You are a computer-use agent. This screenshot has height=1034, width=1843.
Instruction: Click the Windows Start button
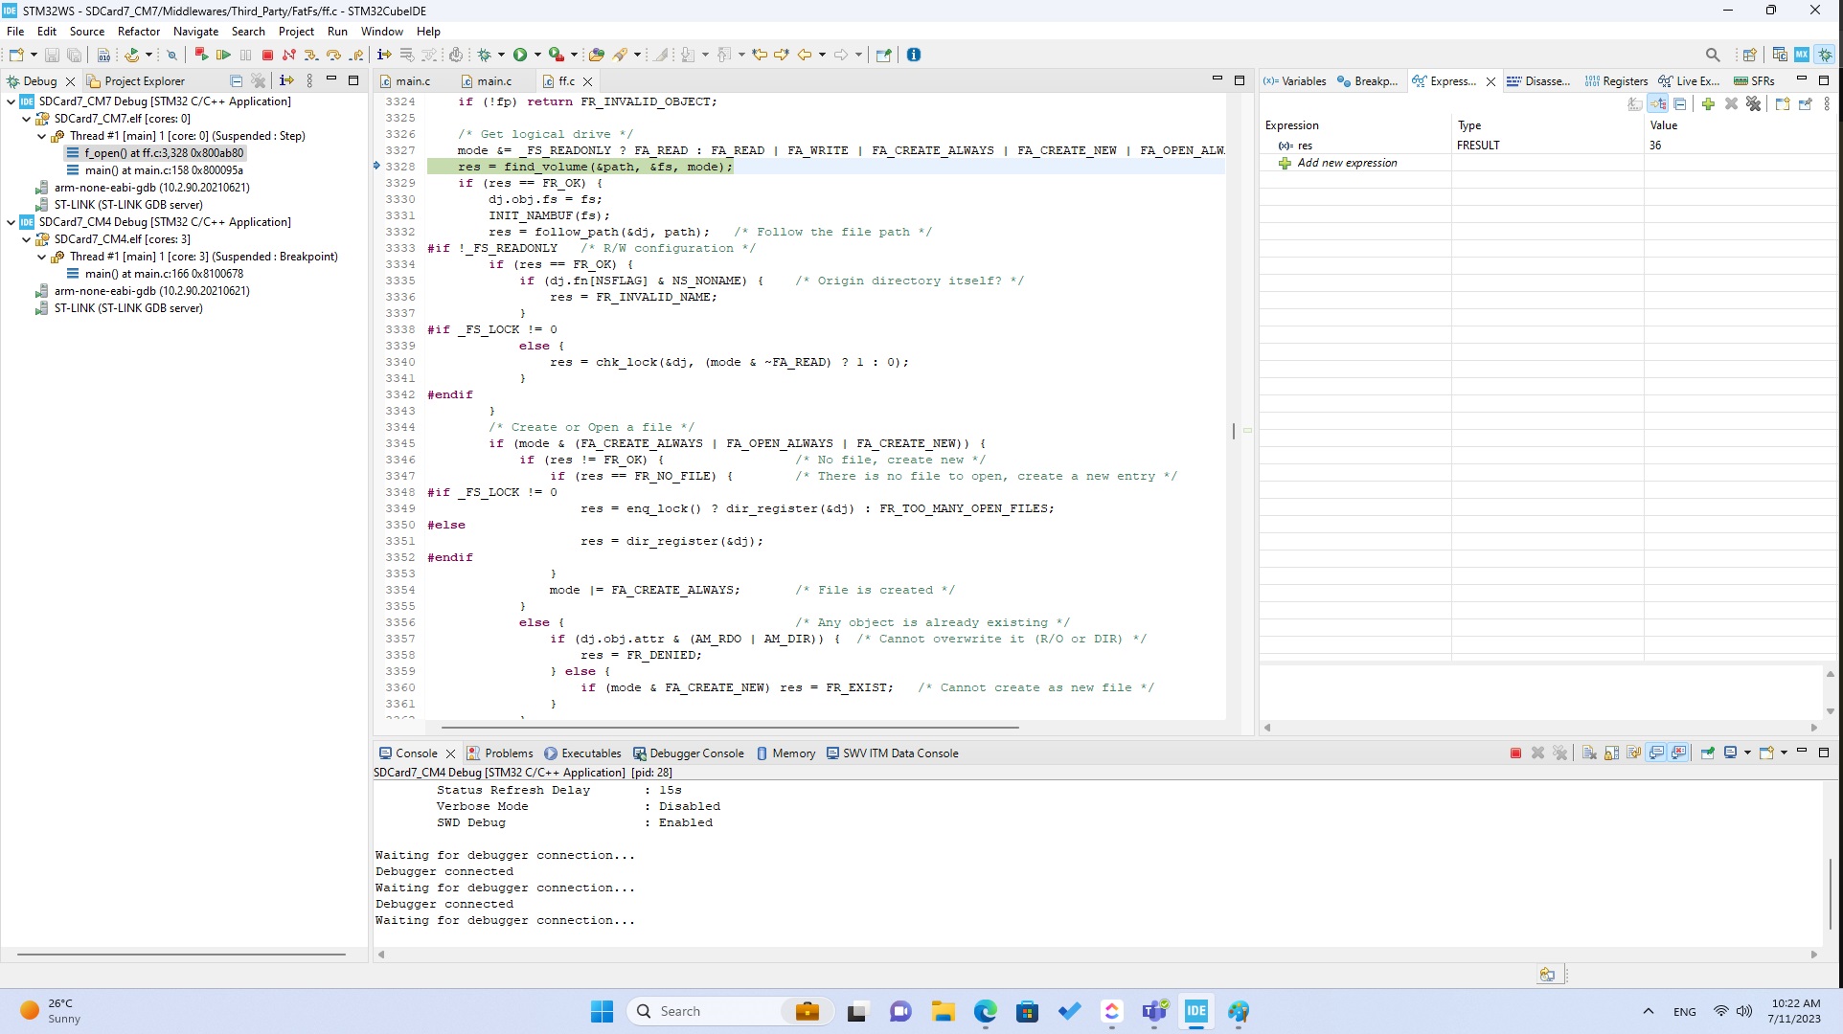tap(601, 1010)
